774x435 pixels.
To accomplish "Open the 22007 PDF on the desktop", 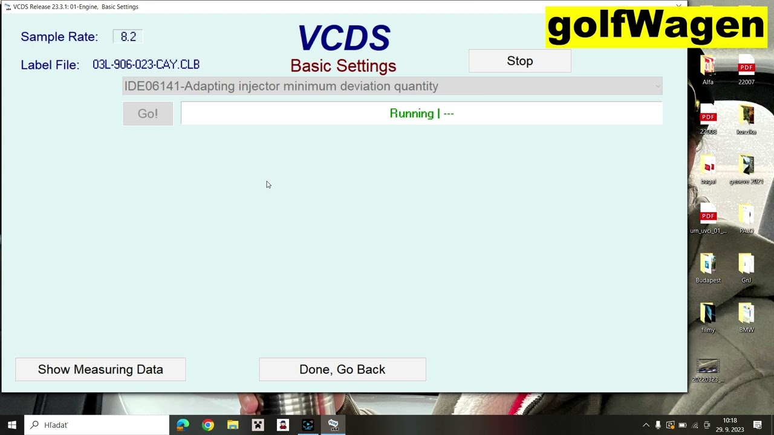I will coord(746,70).
